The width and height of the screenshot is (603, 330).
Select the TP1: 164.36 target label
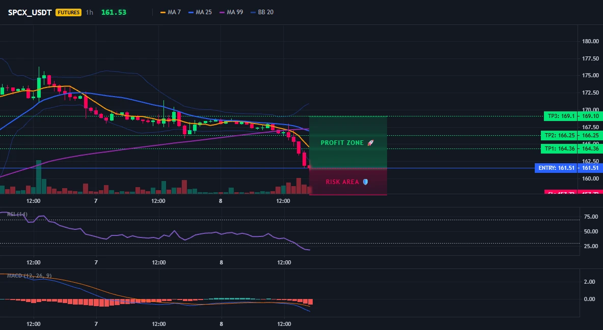[559, 148]
